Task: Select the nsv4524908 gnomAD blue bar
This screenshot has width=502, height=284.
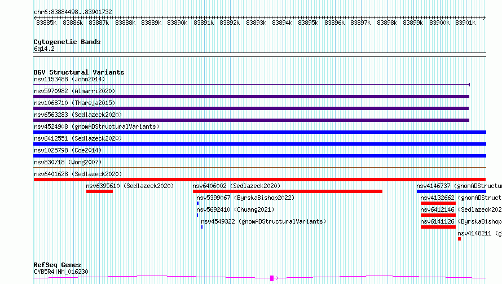Action: (x=259, y=132)
